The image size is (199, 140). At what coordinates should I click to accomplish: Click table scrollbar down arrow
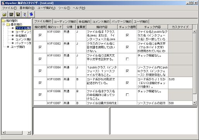click(x=194, y=103)
